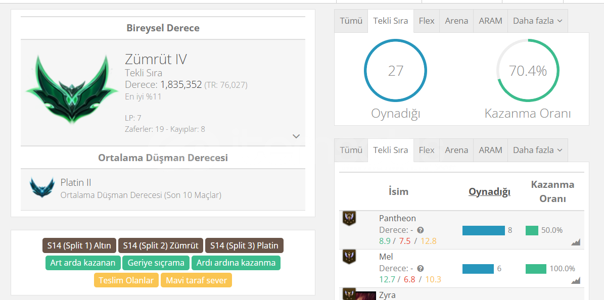Click the Oynadığı label under 27
Viewport: 604px width, 300px height.
(x=396, y=113)
